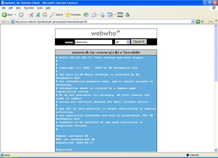Screen dimensions: 218x158
Task: Expand the address bar history dropdown
Action: click(x=192, y=22)
